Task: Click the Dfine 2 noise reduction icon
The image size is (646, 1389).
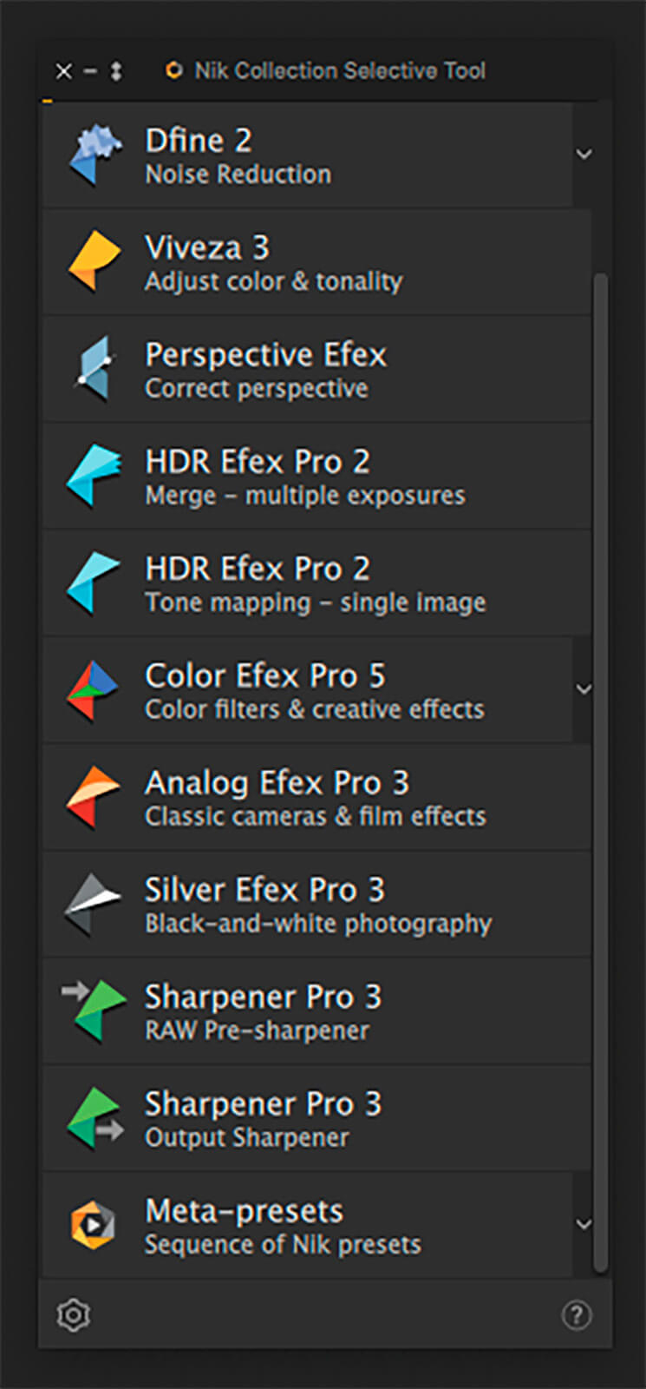Action: [x=95, y=155]
